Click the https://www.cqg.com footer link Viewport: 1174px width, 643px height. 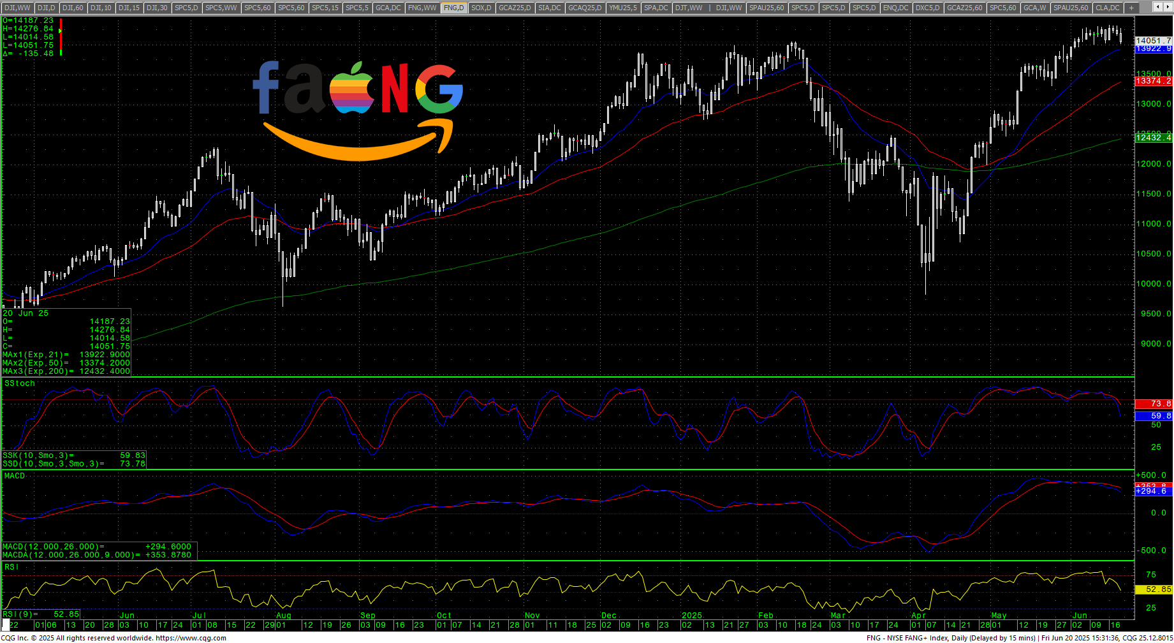click(191, 638)
